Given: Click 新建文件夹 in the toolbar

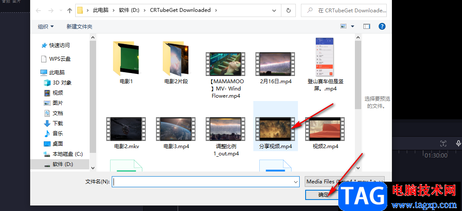Looking at the screenshot, I should (79, 26).
